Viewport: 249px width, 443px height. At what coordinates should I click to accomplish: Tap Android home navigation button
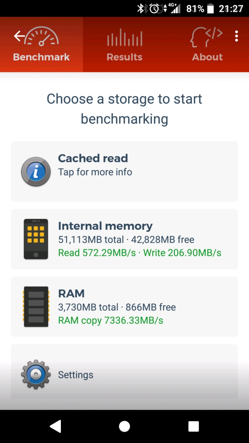point(124,426)
